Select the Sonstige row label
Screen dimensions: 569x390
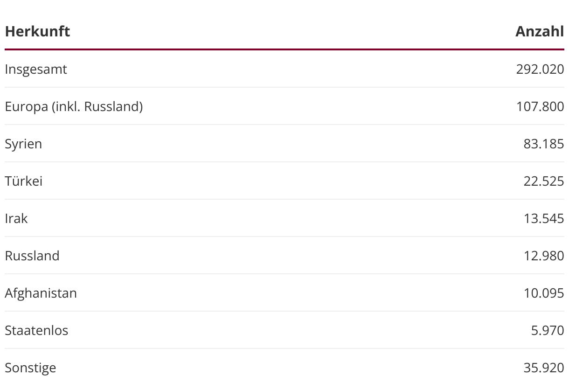(x=30, y=368)
